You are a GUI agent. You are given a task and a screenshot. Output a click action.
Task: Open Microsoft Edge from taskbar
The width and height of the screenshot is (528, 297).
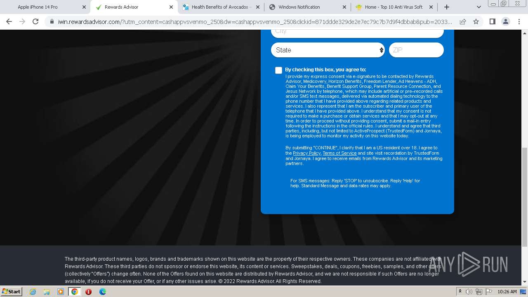click(102, 292)
